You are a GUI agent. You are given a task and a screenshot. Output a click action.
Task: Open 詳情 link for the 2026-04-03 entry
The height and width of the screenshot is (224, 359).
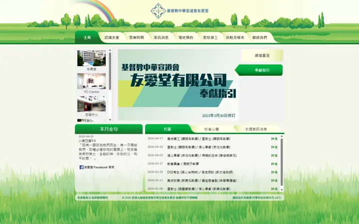(274, 155)
